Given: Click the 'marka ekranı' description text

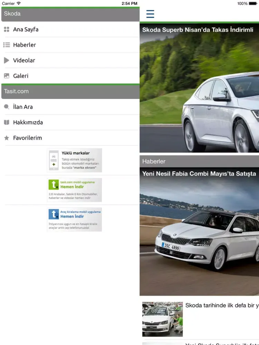Looking at the screenshot, I should (x=80, y=164).
